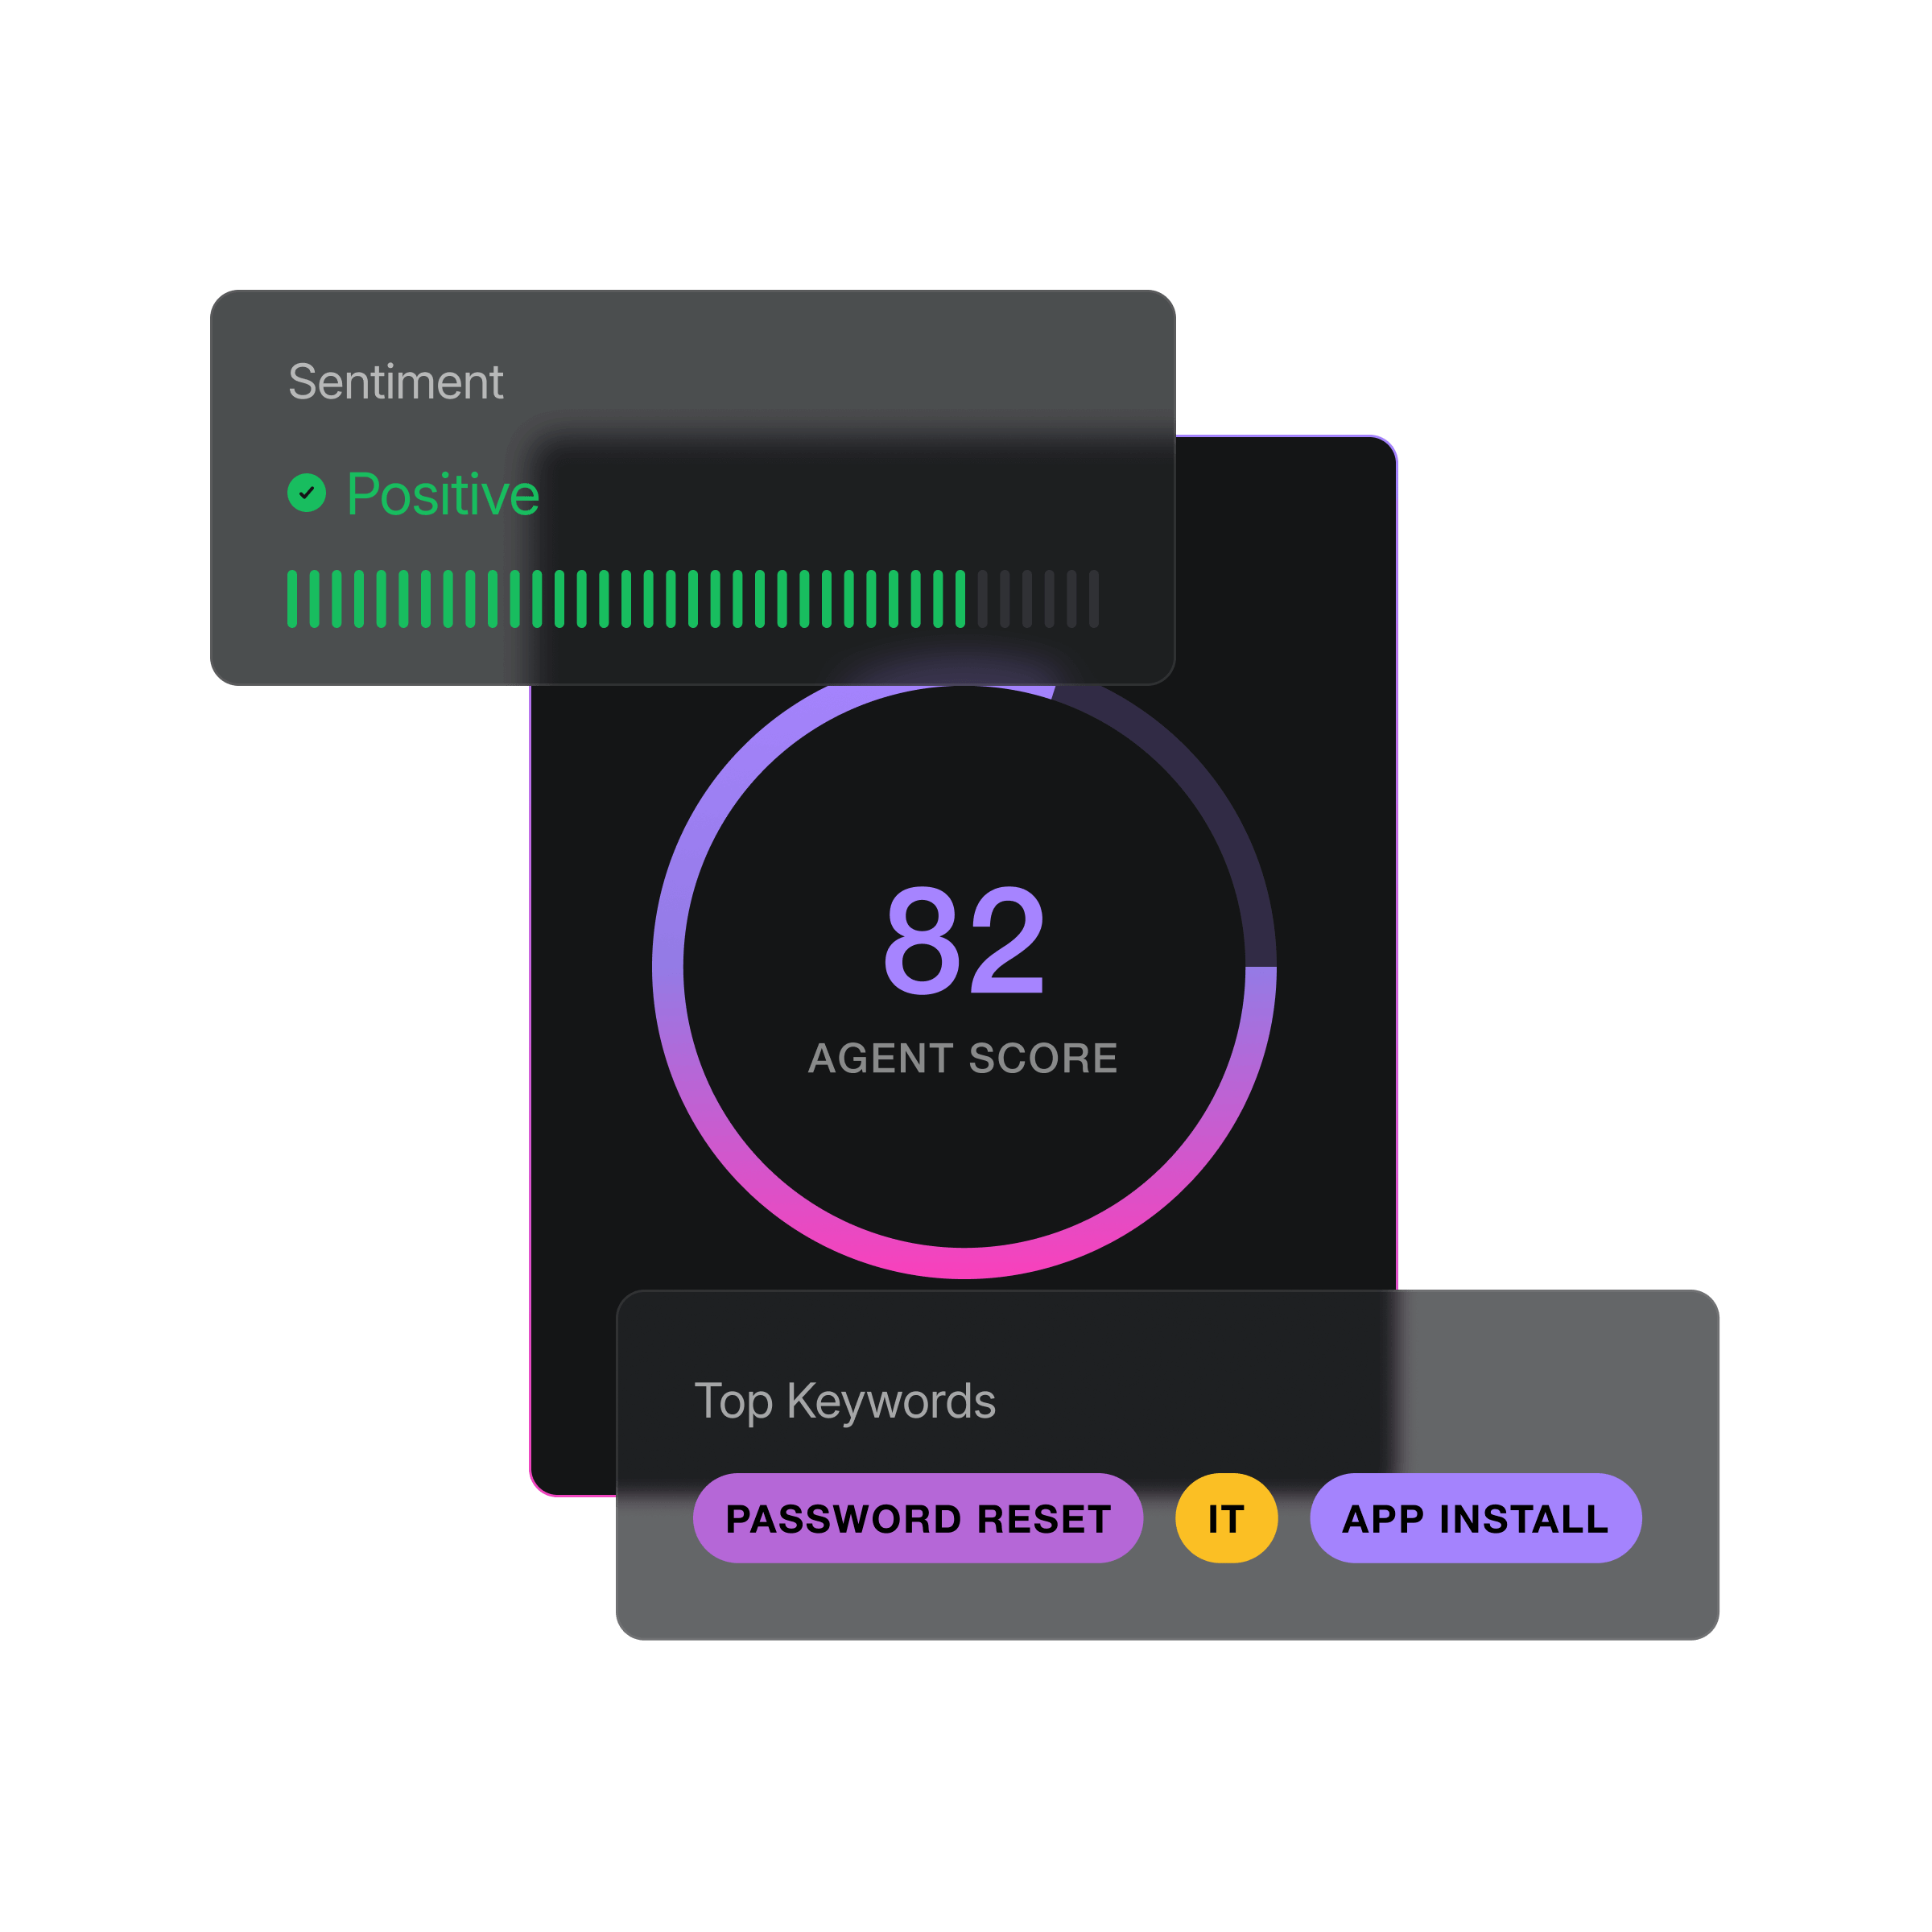This screenshot has width=1932, height=1932.
Task: Expand the Sentiment card for details
Action: [693, 485]
